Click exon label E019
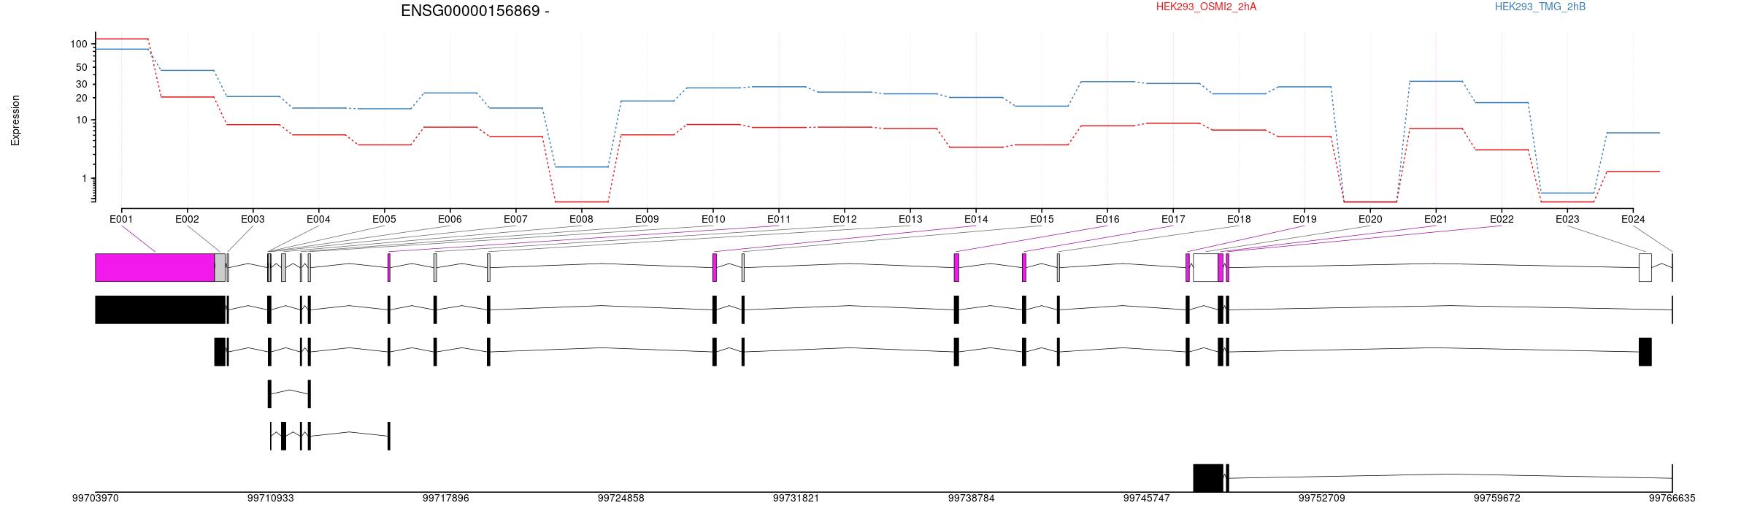The width and height of the screenshot is (1752, 511). (1305, 219)
